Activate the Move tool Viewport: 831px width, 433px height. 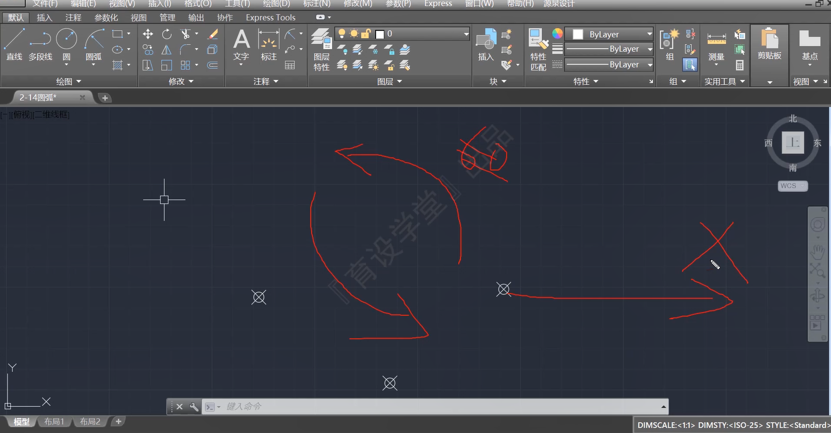click(x=148, y=34)
